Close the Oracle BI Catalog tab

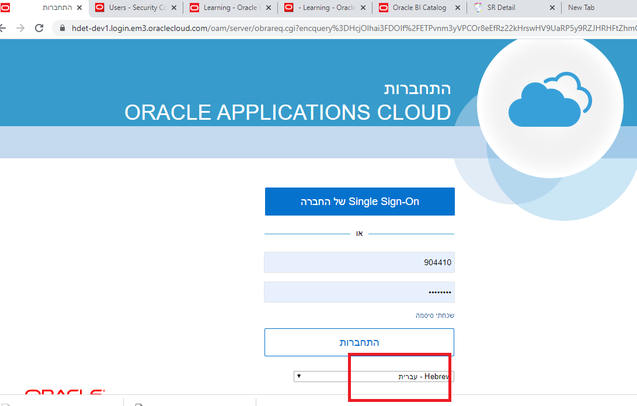click(x=457, y=8)
